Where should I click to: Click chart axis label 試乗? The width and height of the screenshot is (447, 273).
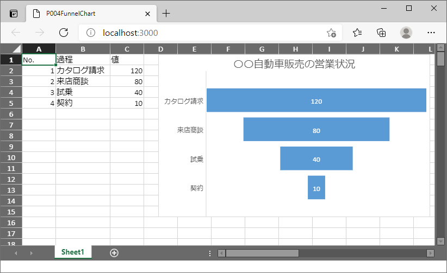point(197,159)
